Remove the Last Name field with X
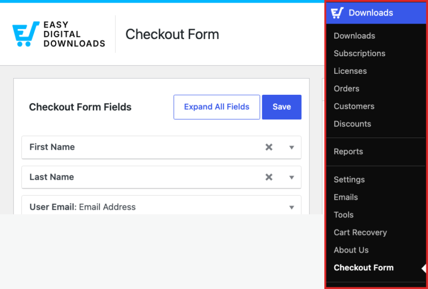 pyautogui.click(x=269, y=177)
